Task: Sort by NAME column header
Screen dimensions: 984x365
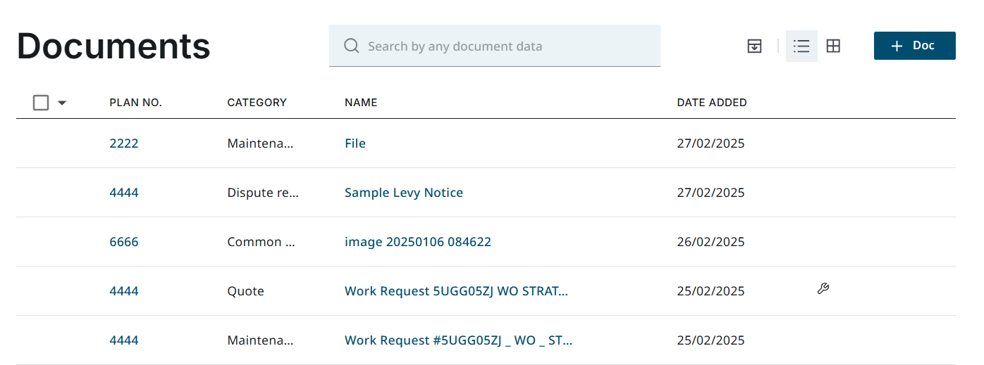Action: click(361, 103)
